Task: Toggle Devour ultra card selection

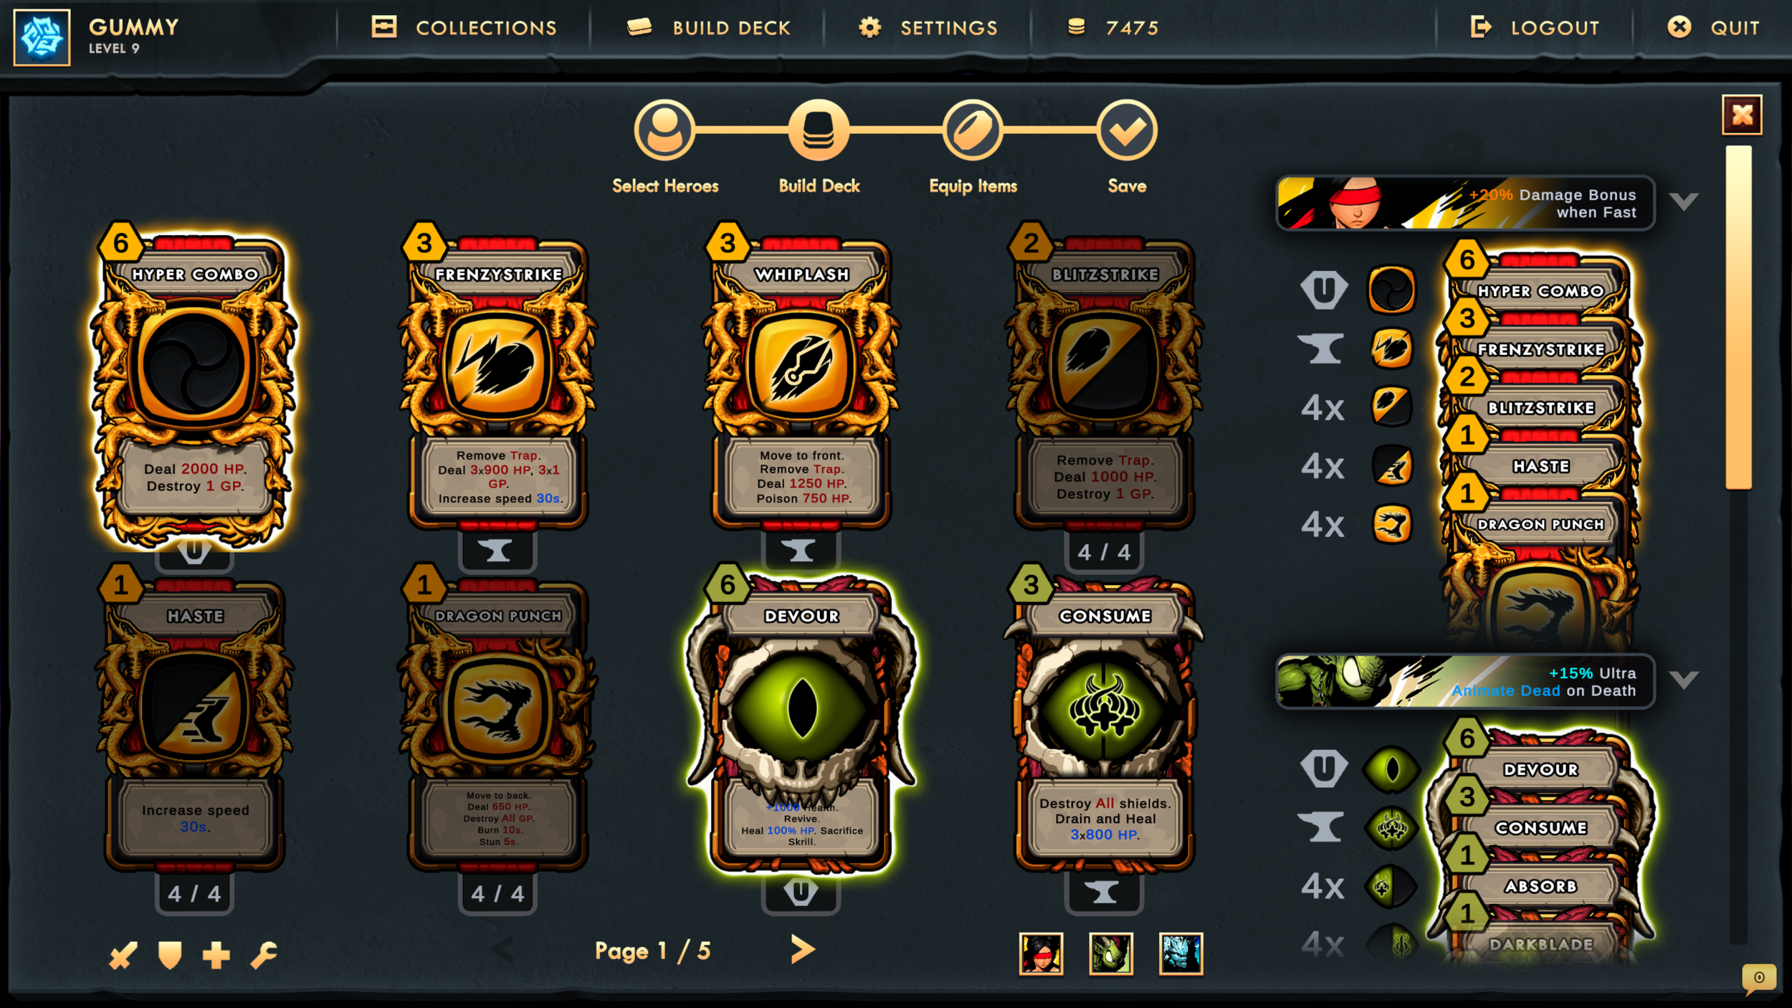Action: [x=801, y=724]
